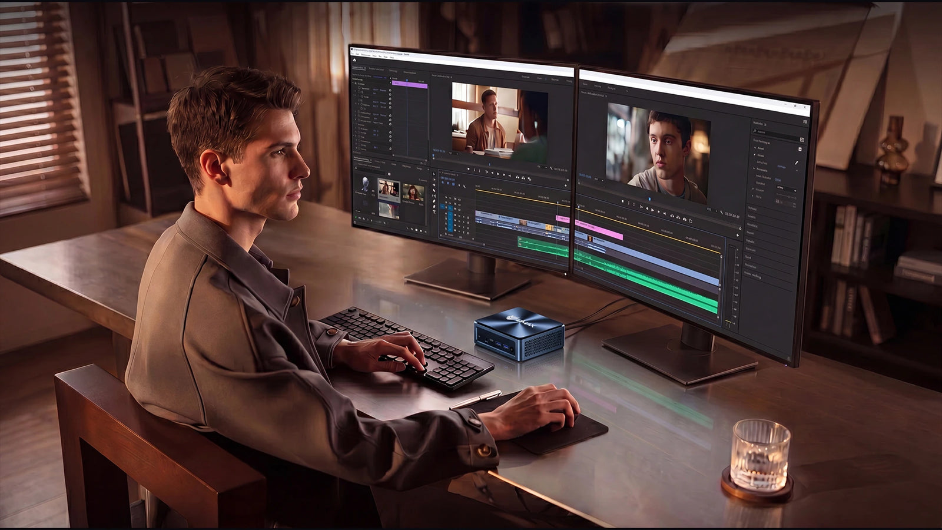Play the preview on the right monitor
This screenshot has width=942, height=530.
652,210
